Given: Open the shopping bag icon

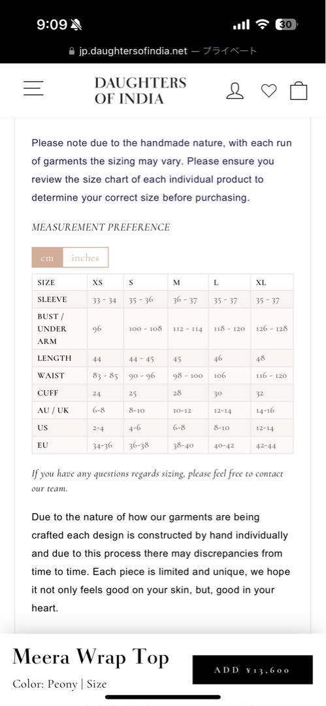Looking at the screenshot, I should [299, 90].
